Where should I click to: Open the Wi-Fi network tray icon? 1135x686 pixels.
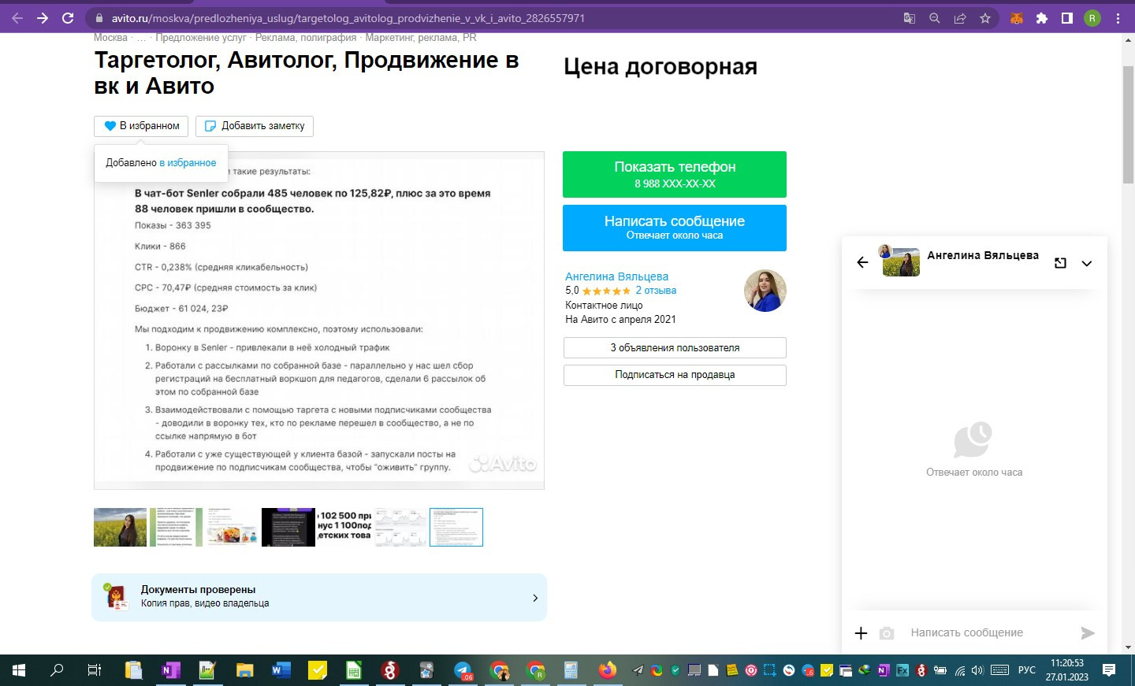[x=960, y=671]
